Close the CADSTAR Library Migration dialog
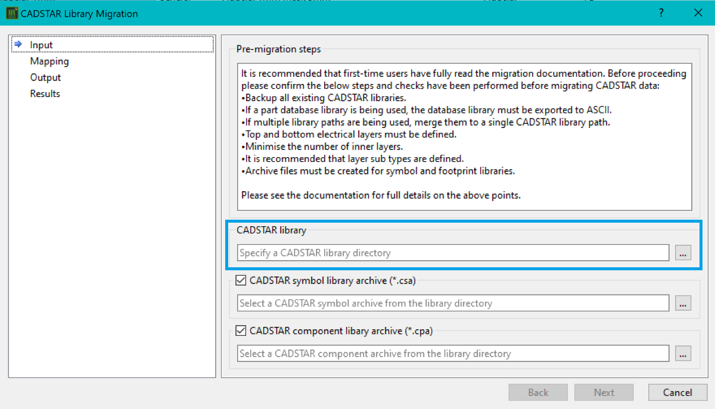Screen dimensions: 715x409 click(x=698, y=13)
